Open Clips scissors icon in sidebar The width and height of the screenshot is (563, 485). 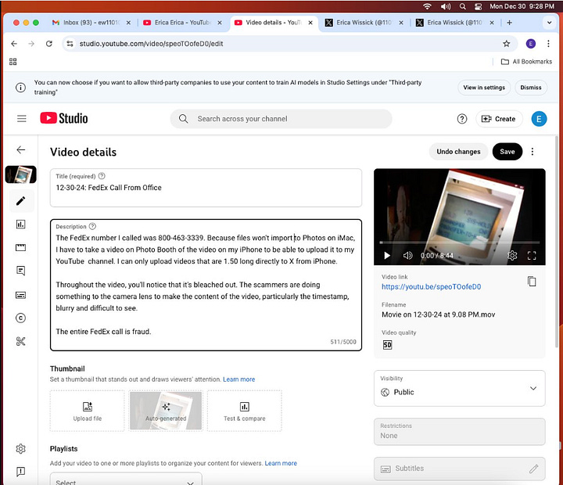[21, 341]
